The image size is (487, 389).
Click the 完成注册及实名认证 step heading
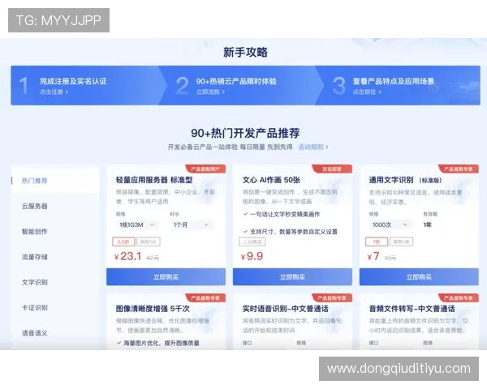(73, 81)
